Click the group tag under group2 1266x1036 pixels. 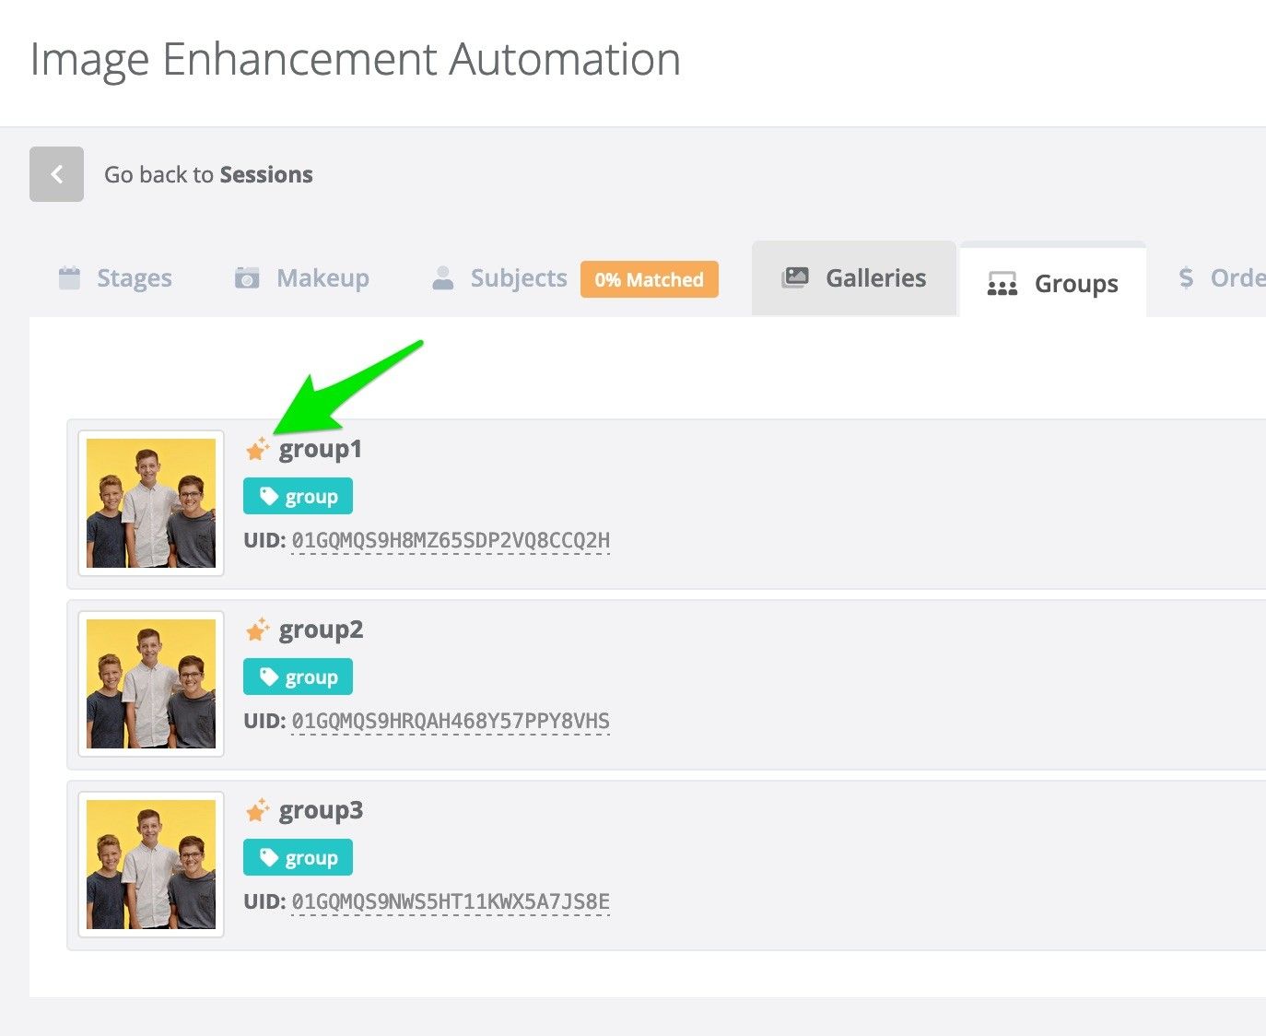click(298, 677)
